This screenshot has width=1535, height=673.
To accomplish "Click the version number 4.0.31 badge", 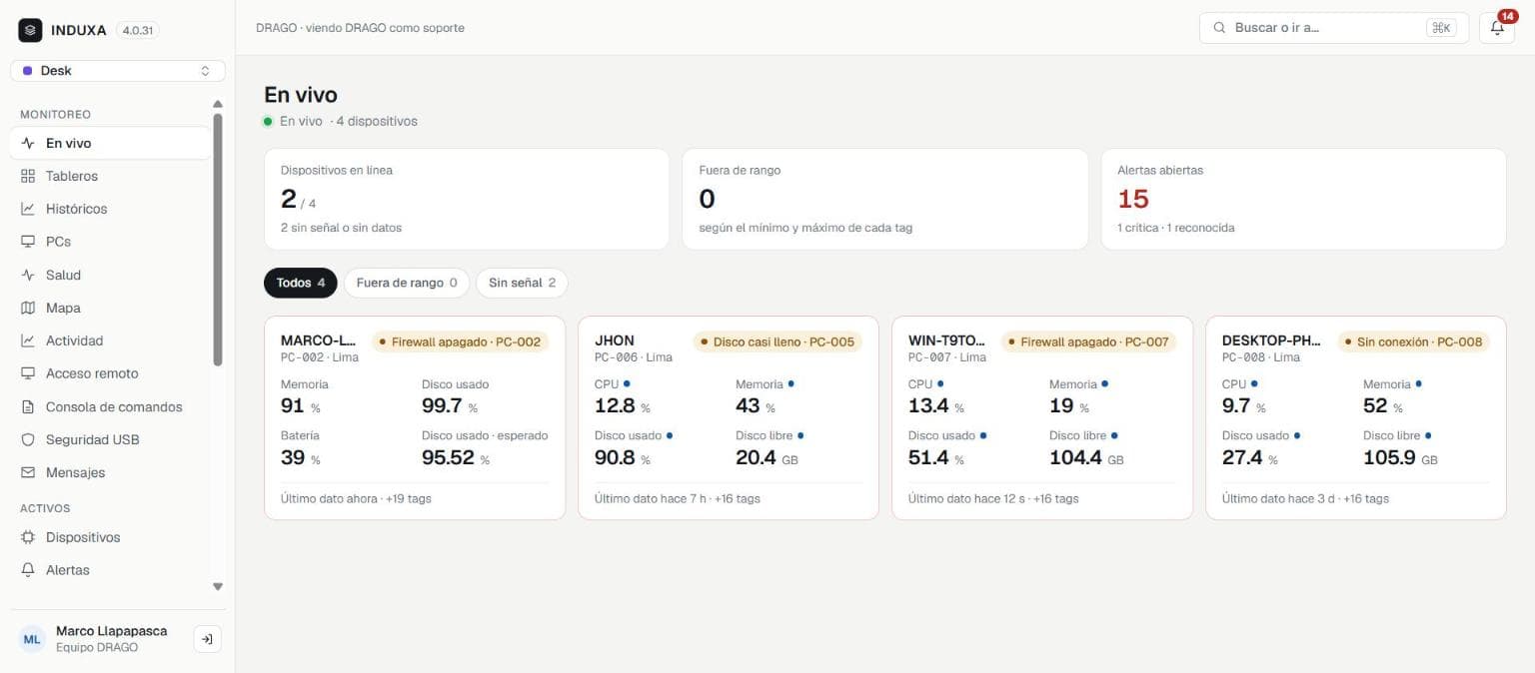I will coord(137,30).
